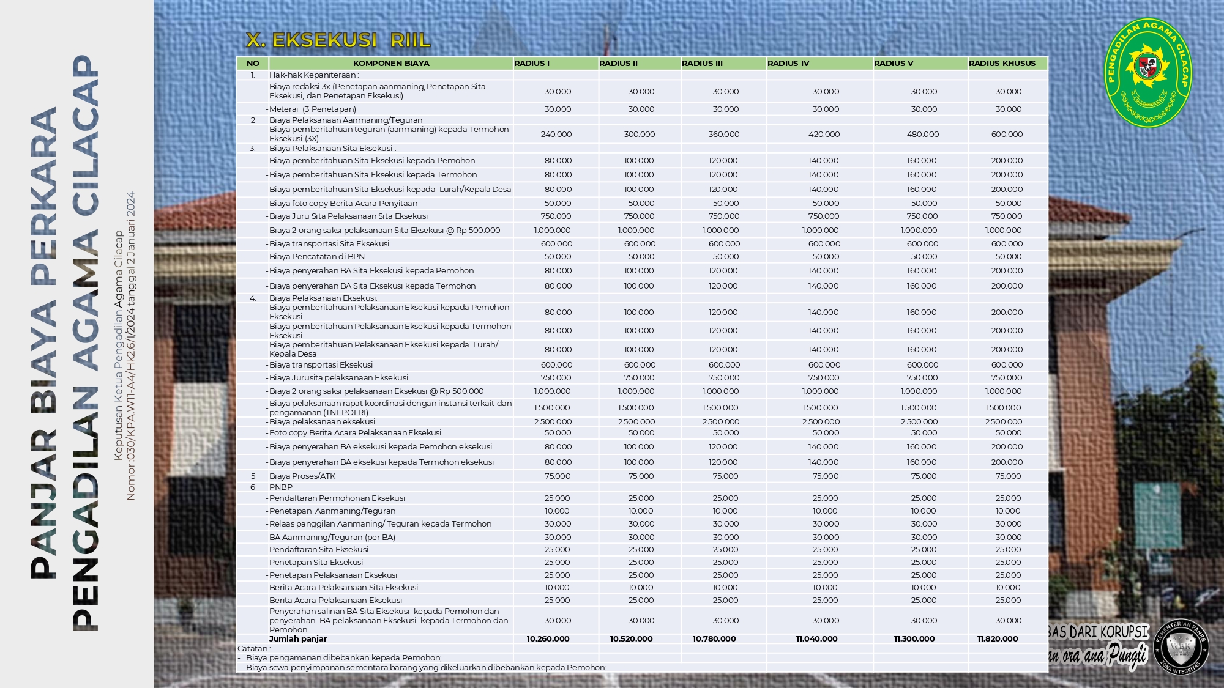Select Biaya Pencatatan di BPN row
Image resolution: width=1224 pixels, height=688 pixels.
pyautogui.click(x=642, y=256)
